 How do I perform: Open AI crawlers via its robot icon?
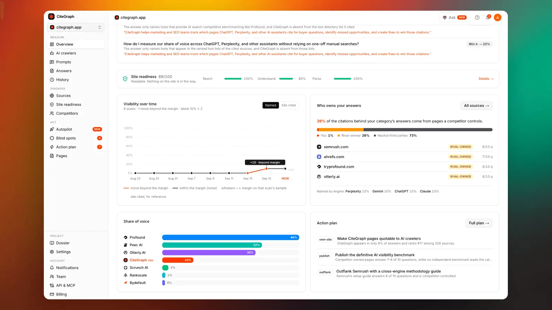tap(52, 53)
